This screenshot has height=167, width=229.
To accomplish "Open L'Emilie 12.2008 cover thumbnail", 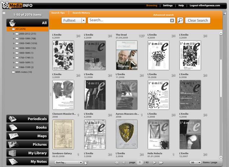I will [95, 95].
